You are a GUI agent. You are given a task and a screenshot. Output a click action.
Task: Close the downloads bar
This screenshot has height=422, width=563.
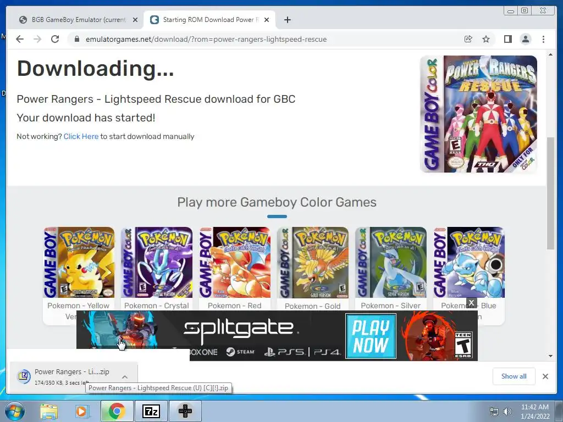coord(545,376)
